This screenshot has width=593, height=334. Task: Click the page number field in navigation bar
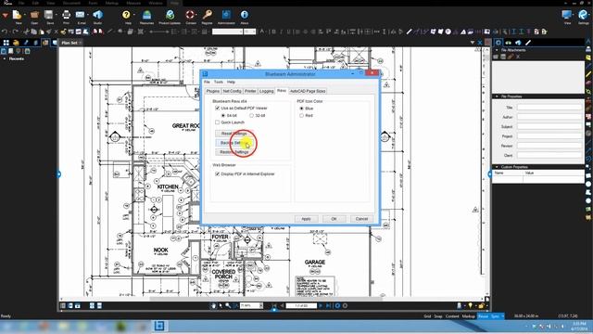point(301,305)
